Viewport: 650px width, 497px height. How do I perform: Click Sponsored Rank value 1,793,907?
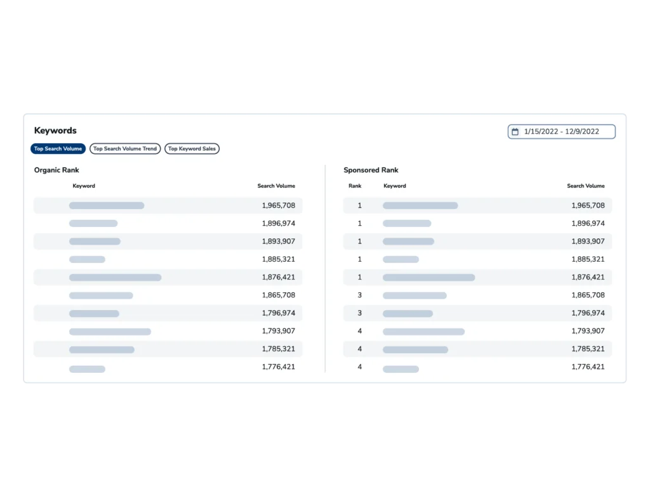point(588,331)
